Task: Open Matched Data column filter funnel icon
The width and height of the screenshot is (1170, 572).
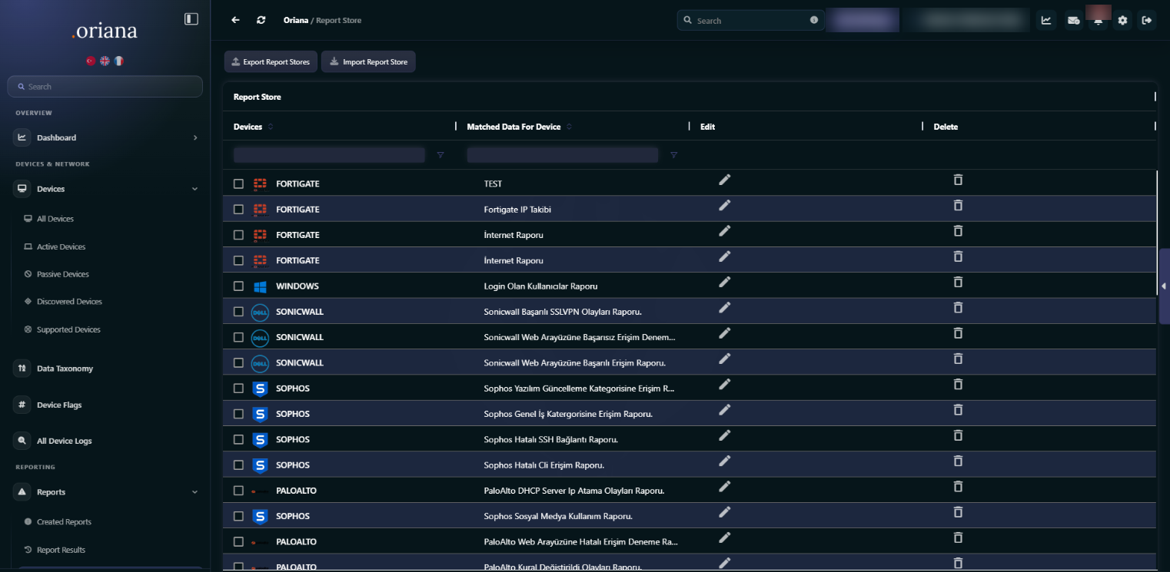Action: 673,155
